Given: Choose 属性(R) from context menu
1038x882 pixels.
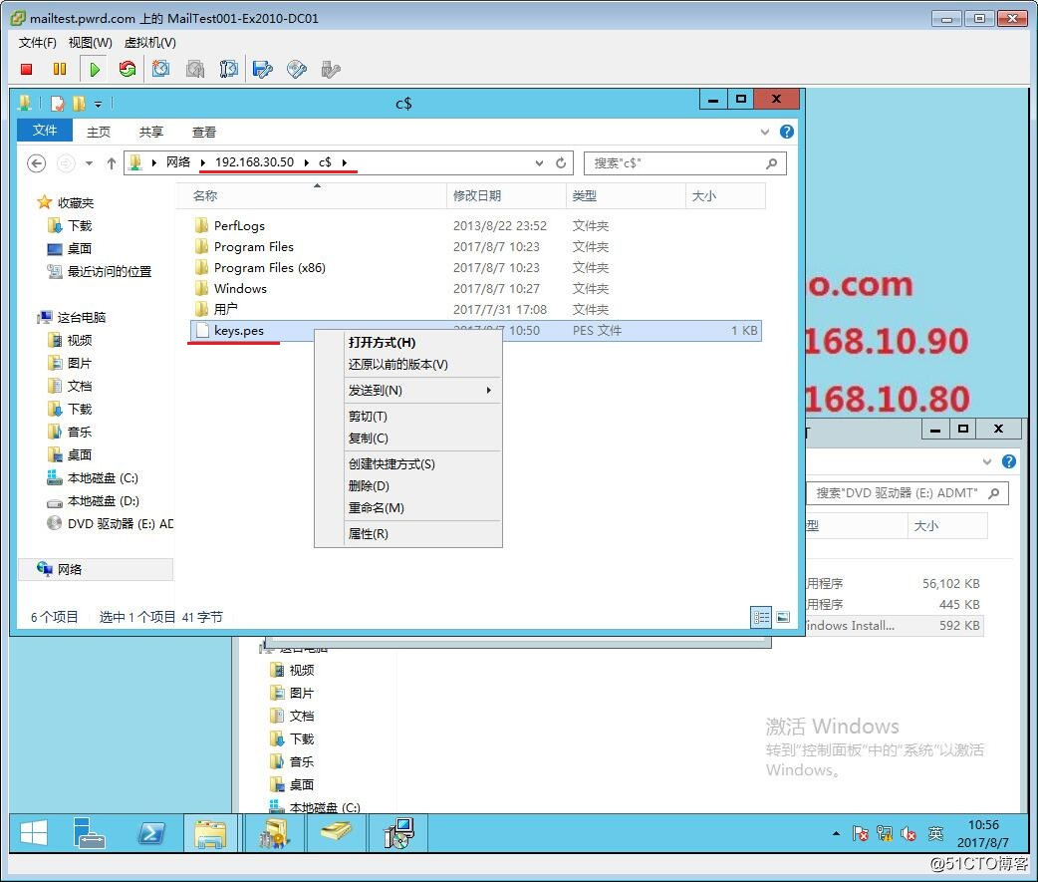Looking at the screenshot, I should pos(407,533).
